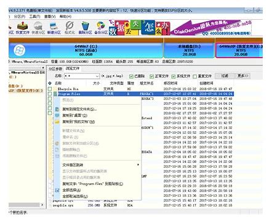Screen dimensions: 272x222
Task: Enable the 重复文件 duplicate files checkbox
Action: (x=194, y=76)
